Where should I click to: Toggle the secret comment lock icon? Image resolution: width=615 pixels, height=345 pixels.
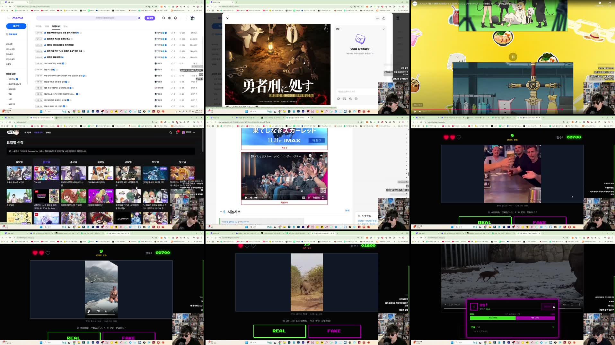coord(350,99)
